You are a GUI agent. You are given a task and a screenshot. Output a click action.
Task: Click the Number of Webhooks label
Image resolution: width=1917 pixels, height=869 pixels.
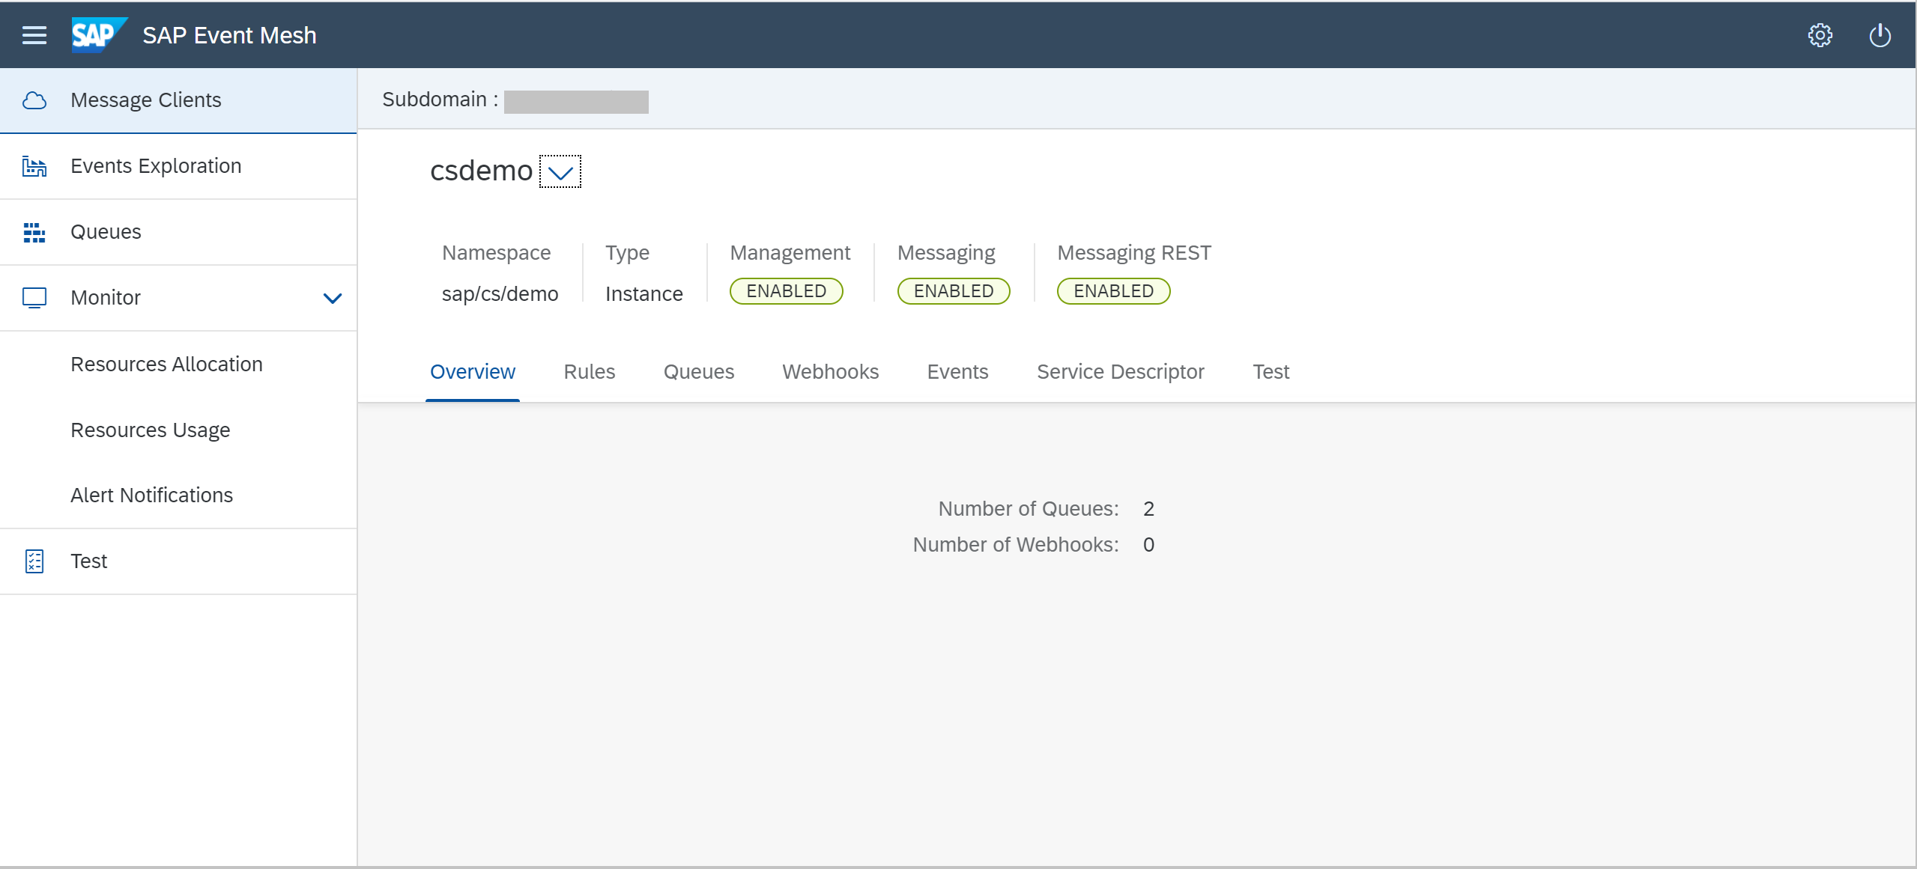click(x=1016, y=546)
